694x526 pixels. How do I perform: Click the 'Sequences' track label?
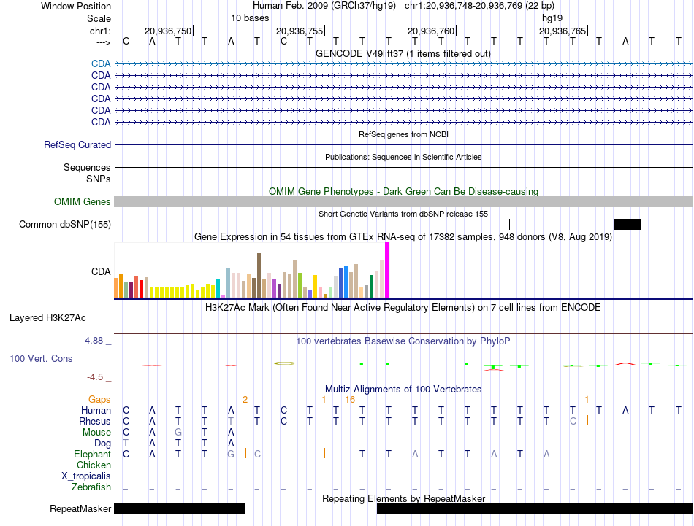[x=87, y=167]
